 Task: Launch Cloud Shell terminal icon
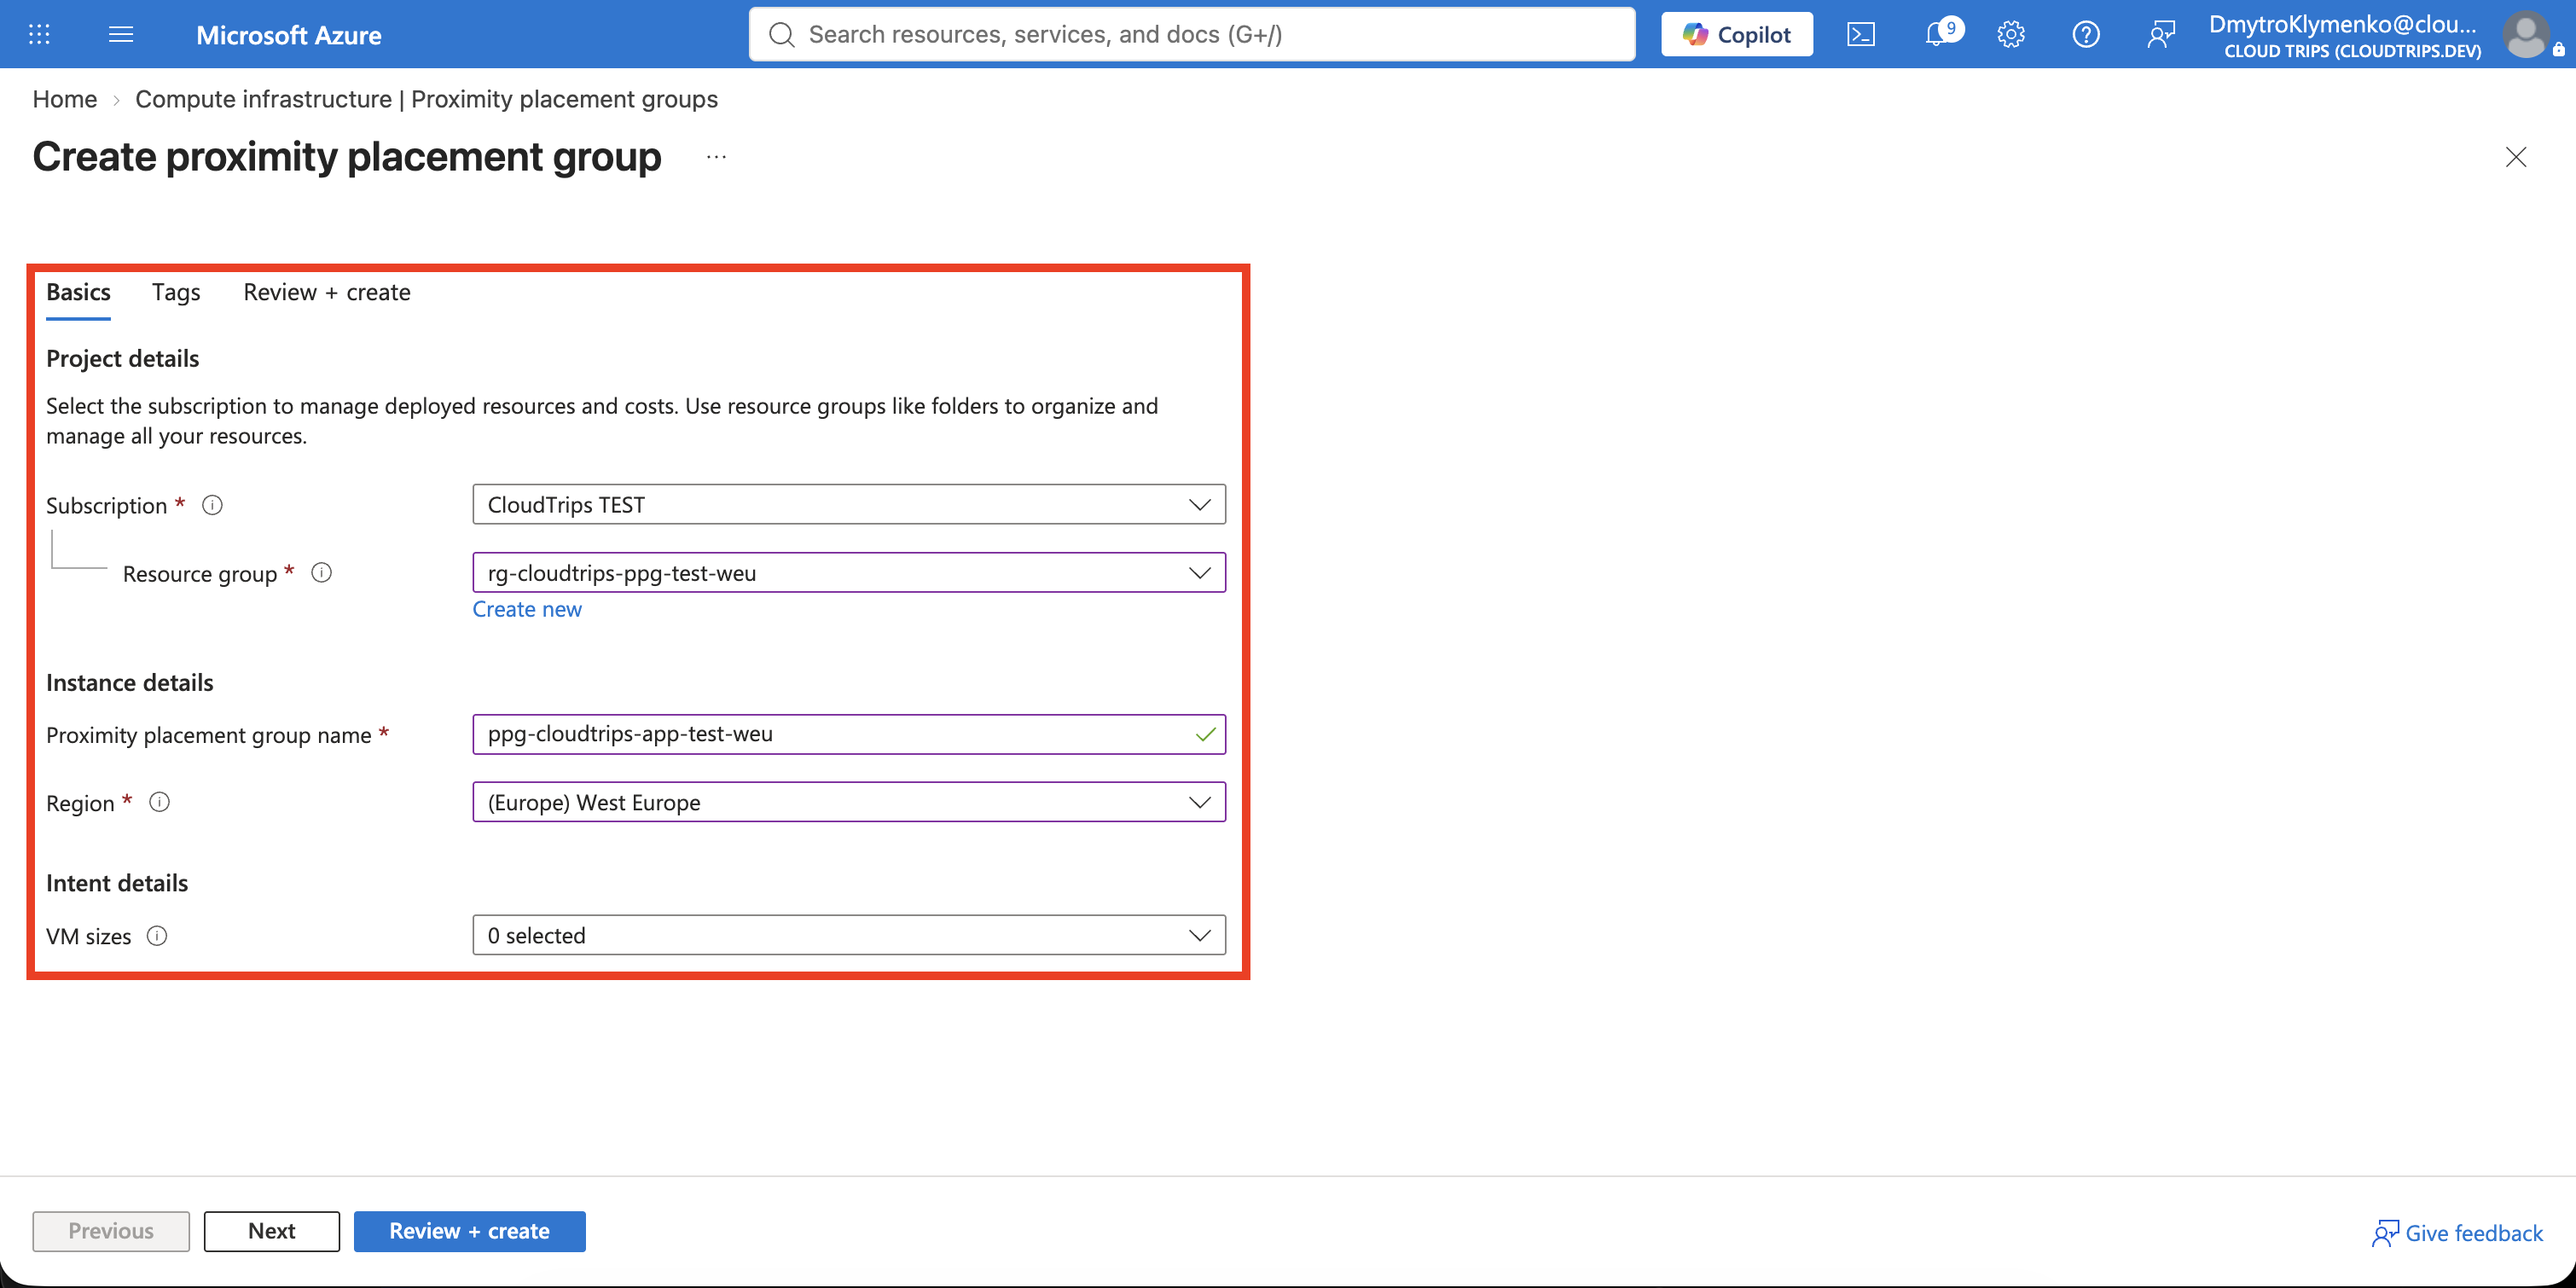[x=1861, y=34]
